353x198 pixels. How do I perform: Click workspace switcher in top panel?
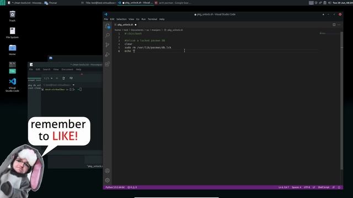pos(311,3)
